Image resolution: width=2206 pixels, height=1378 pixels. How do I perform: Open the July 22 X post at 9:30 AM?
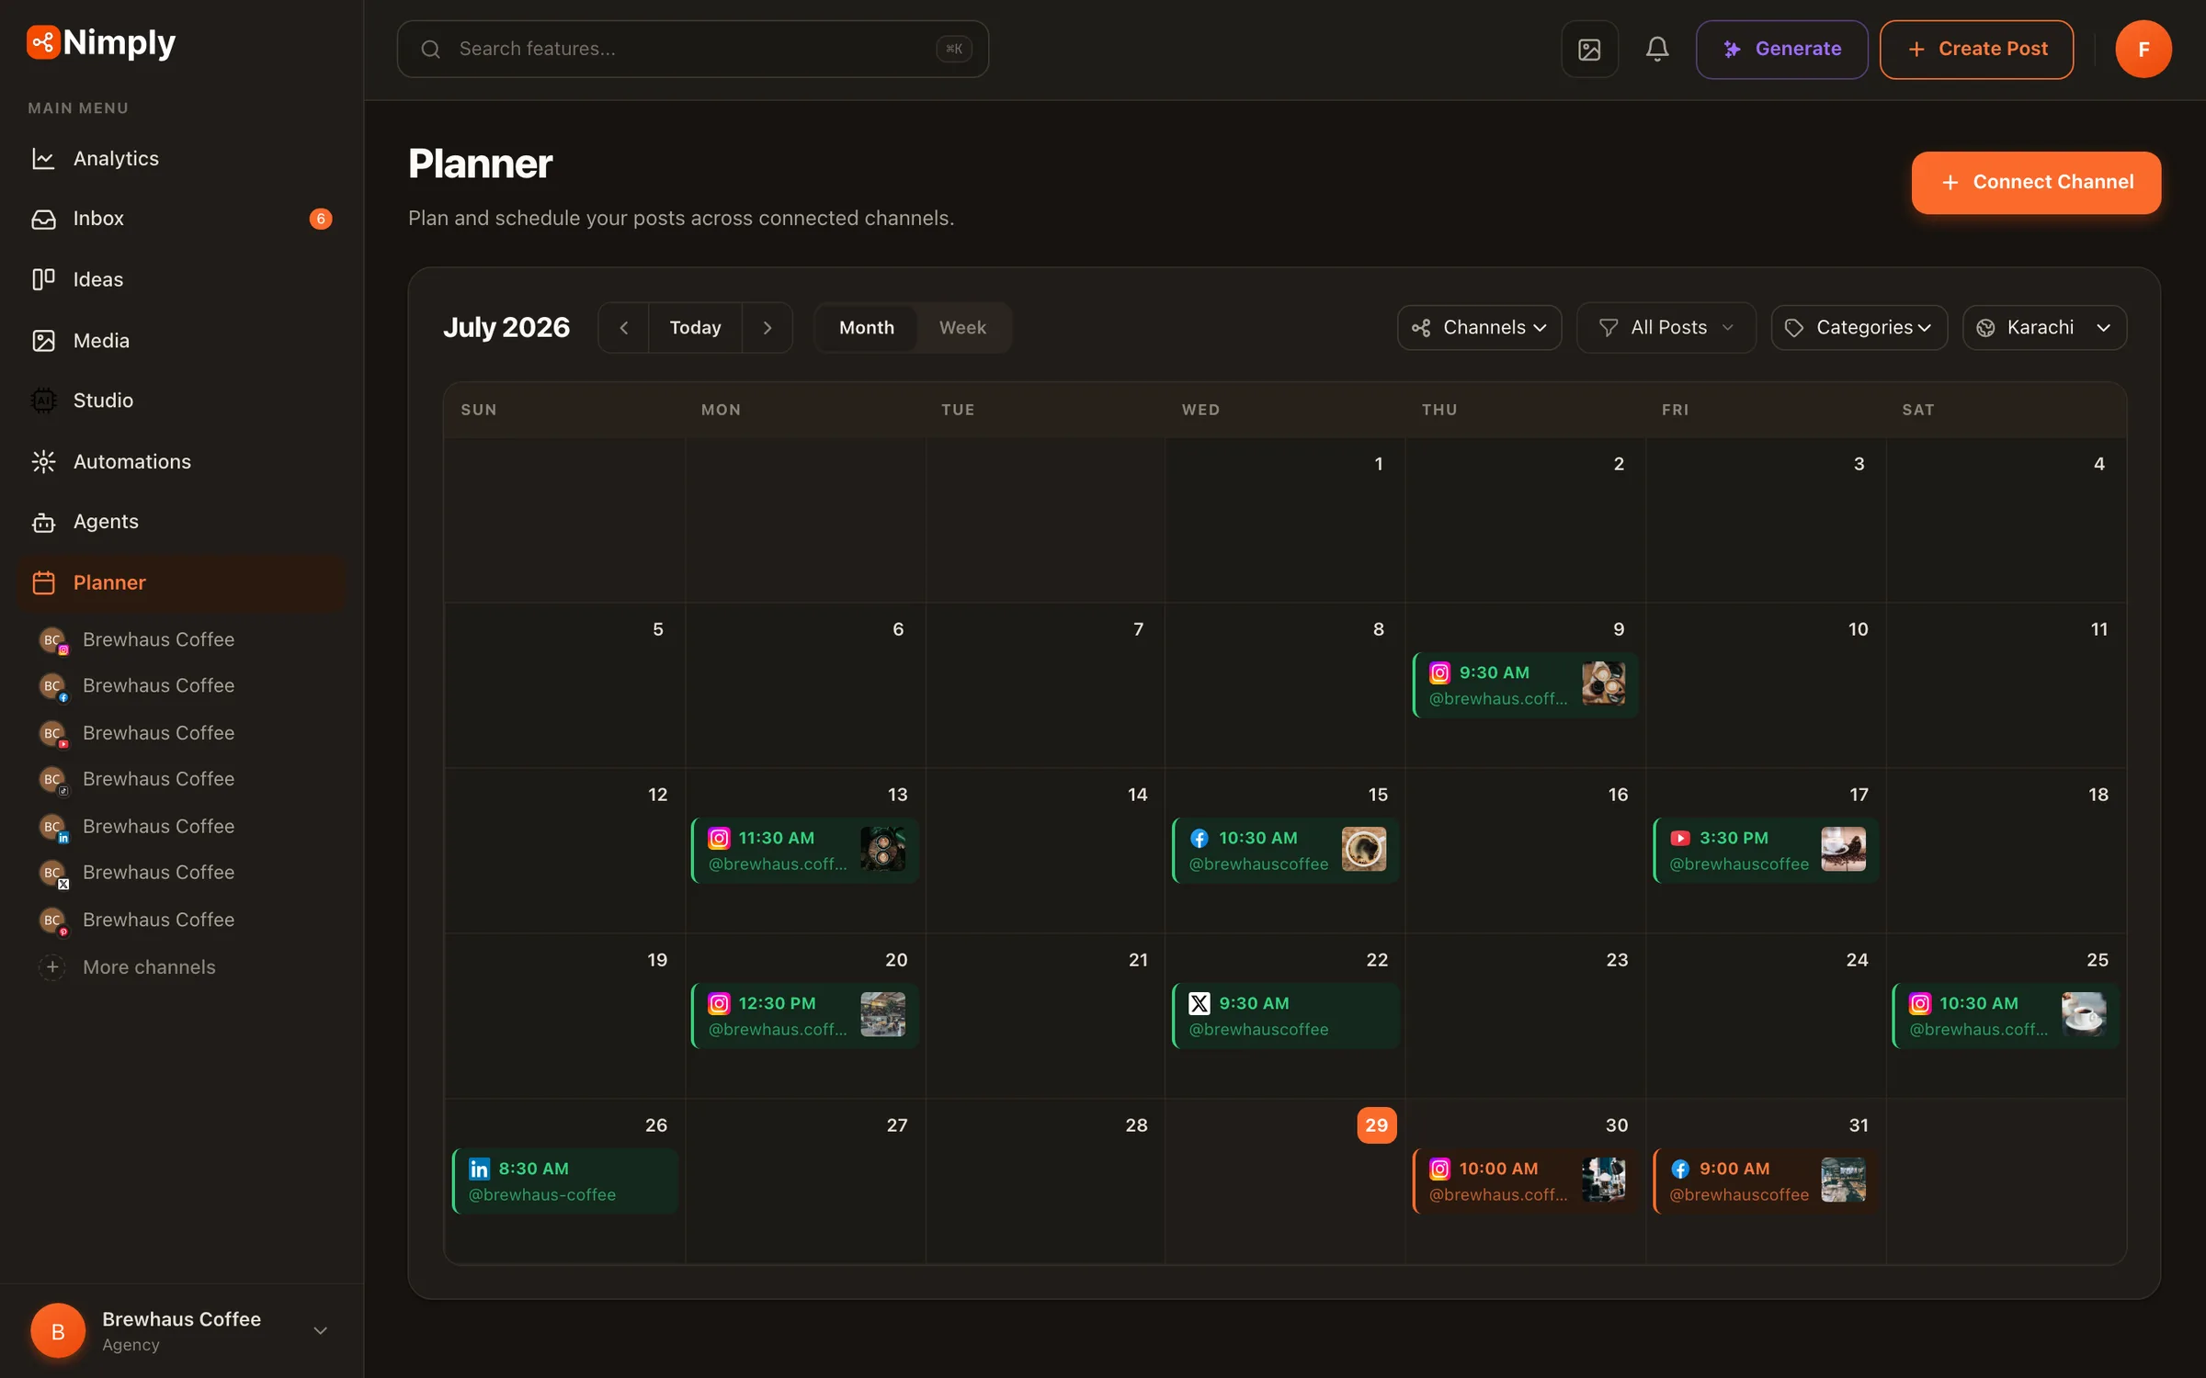pos(1285,1016)
